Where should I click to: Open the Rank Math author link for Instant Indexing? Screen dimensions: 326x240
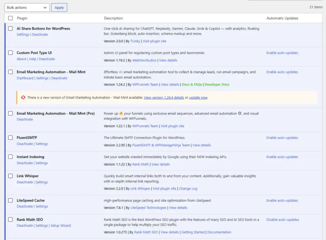pos(140,164)
